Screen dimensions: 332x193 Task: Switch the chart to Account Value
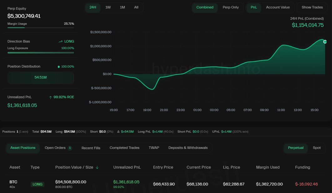click(278, 8)
